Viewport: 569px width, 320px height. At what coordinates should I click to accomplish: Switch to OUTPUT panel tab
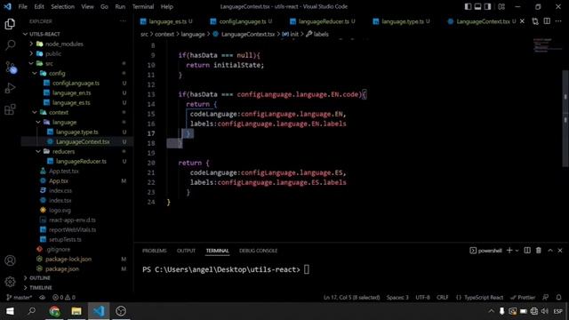point(186,251)
